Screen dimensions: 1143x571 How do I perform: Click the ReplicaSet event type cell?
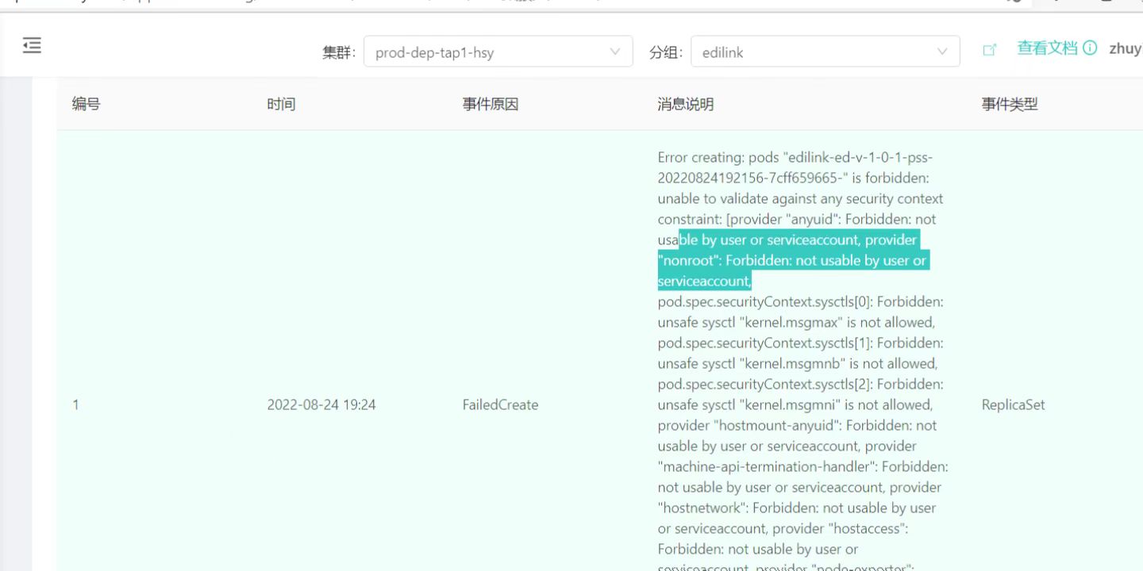[x=1013, y=404]
